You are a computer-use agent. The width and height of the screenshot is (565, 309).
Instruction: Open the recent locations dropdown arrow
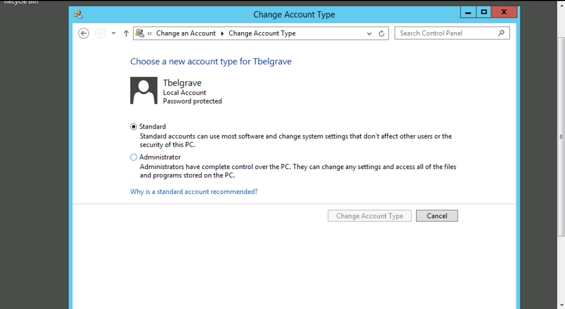click(x=114, y=34)
